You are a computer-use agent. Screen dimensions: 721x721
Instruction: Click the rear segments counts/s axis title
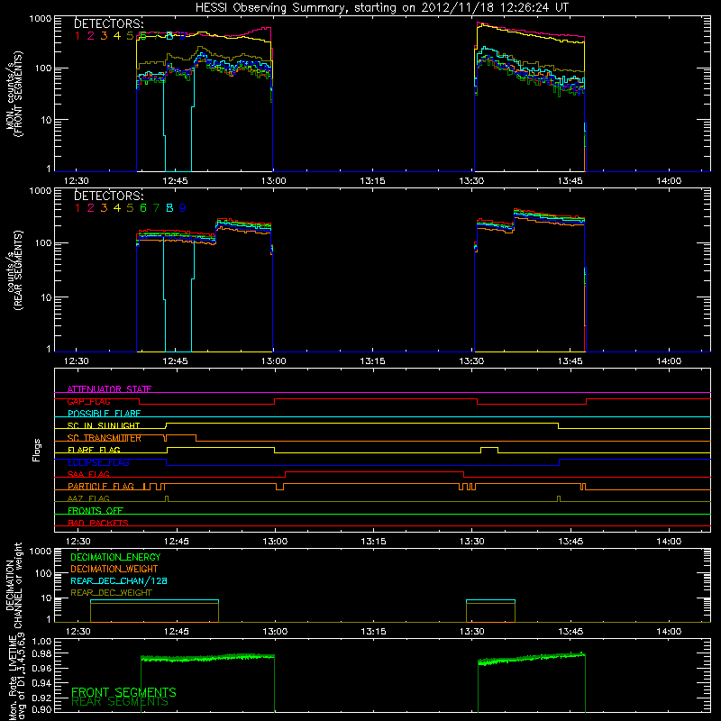click(x=14, y=270)
